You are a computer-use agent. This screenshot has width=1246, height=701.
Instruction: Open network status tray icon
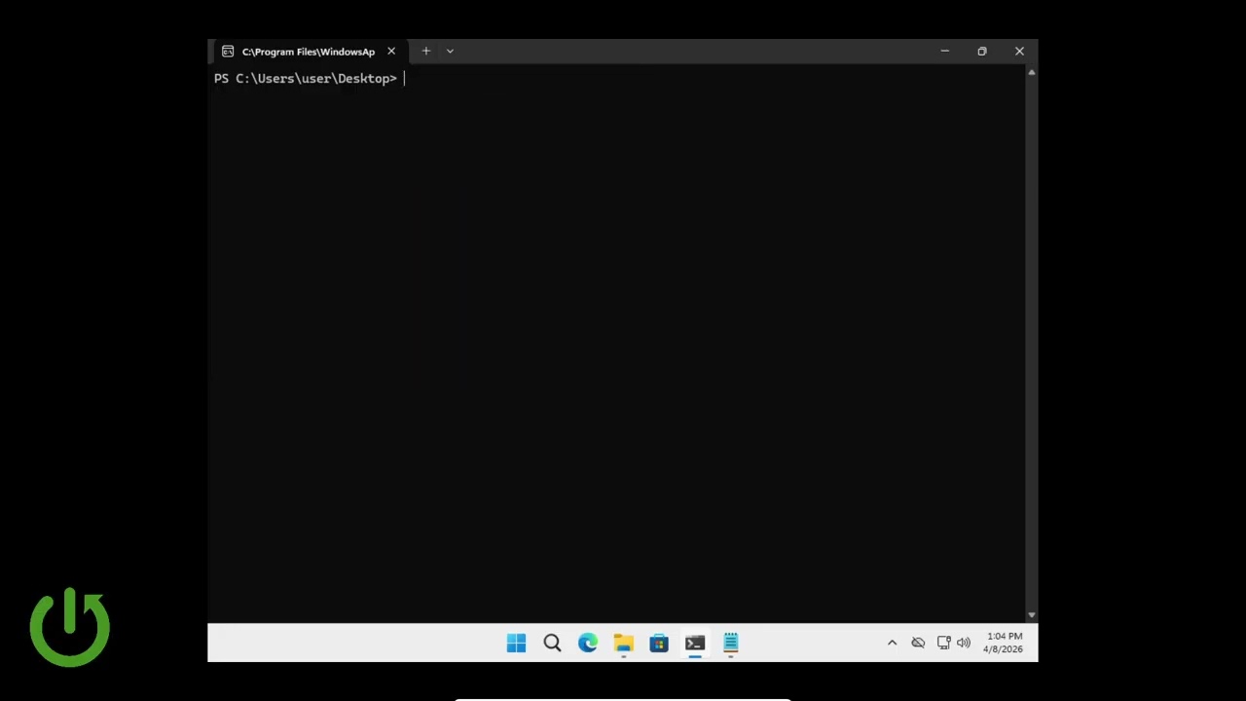[943, 643]
